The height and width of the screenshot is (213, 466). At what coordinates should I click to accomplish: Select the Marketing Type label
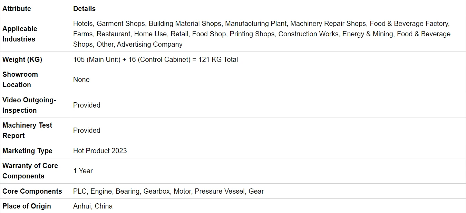[27, 151]
